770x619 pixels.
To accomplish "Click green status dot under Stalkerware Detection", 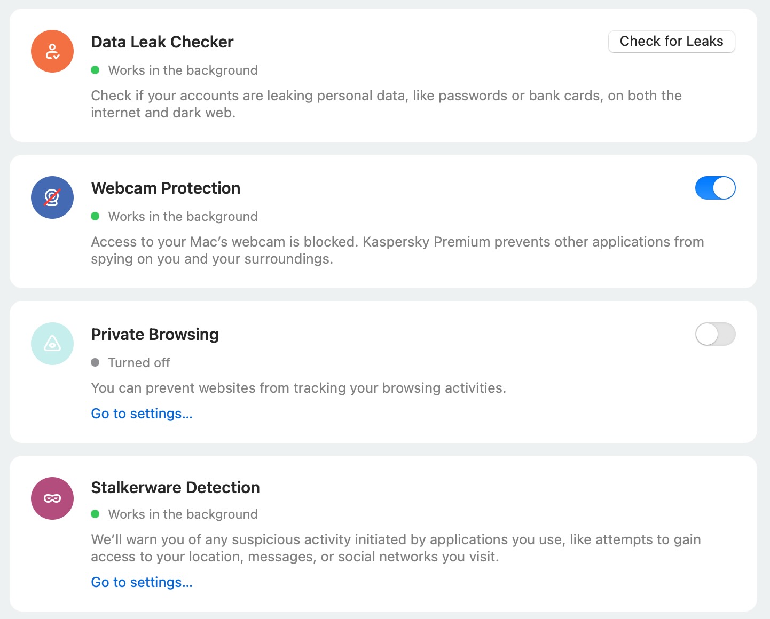I will pyautogui.click(x=96, y=514).
